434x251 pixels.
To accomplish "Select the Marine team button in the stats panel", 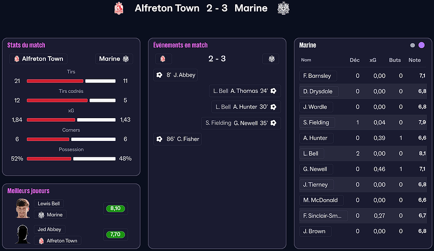I will [114, 59].
